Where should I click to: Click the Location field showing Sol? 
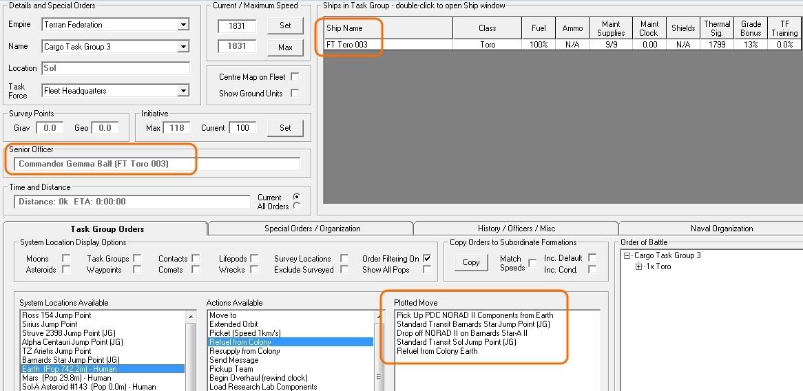116,68
